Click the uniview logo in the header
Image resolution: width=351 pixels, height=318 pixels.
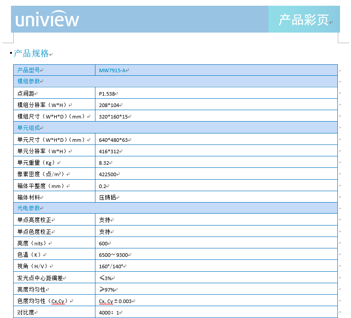point(47,20)
